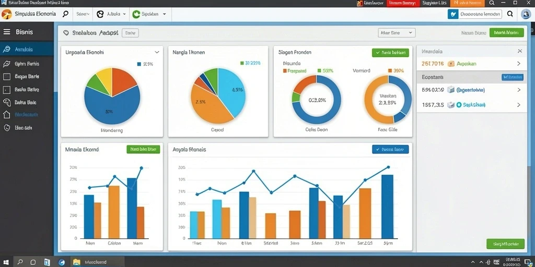Toggle the green check button in Slagen Fronden
535x267 pixels.
pyautogui.click(x=390, y=53)
